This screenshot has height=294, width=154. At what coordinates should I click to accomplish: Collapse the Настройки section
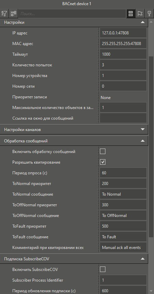click(x=143, y=22)
